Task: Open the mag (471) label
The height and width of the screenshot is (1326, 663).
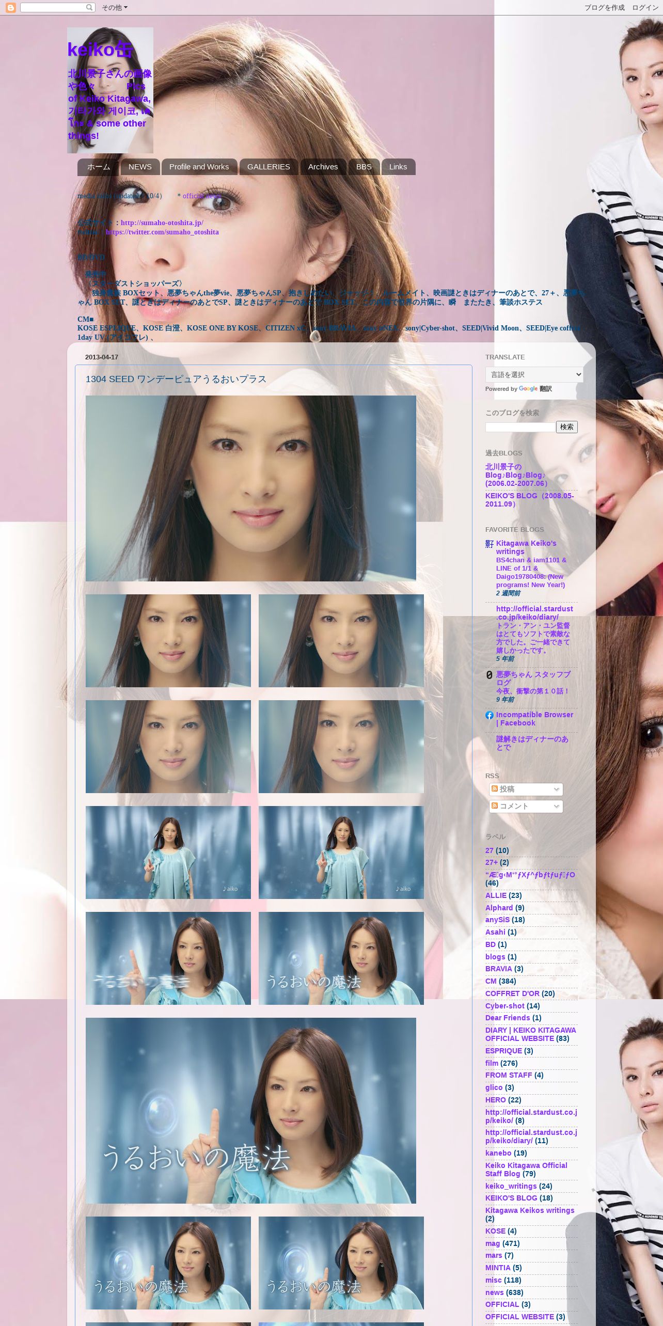Action: pyautogui.click(x=493, y=1243)
